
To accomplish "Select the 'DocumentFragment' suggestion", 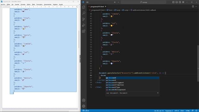I will [x=132, y=82].
